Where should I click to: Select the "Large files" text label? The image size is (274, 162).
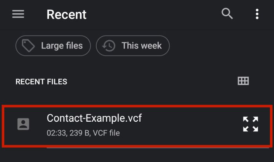(62, 46)
